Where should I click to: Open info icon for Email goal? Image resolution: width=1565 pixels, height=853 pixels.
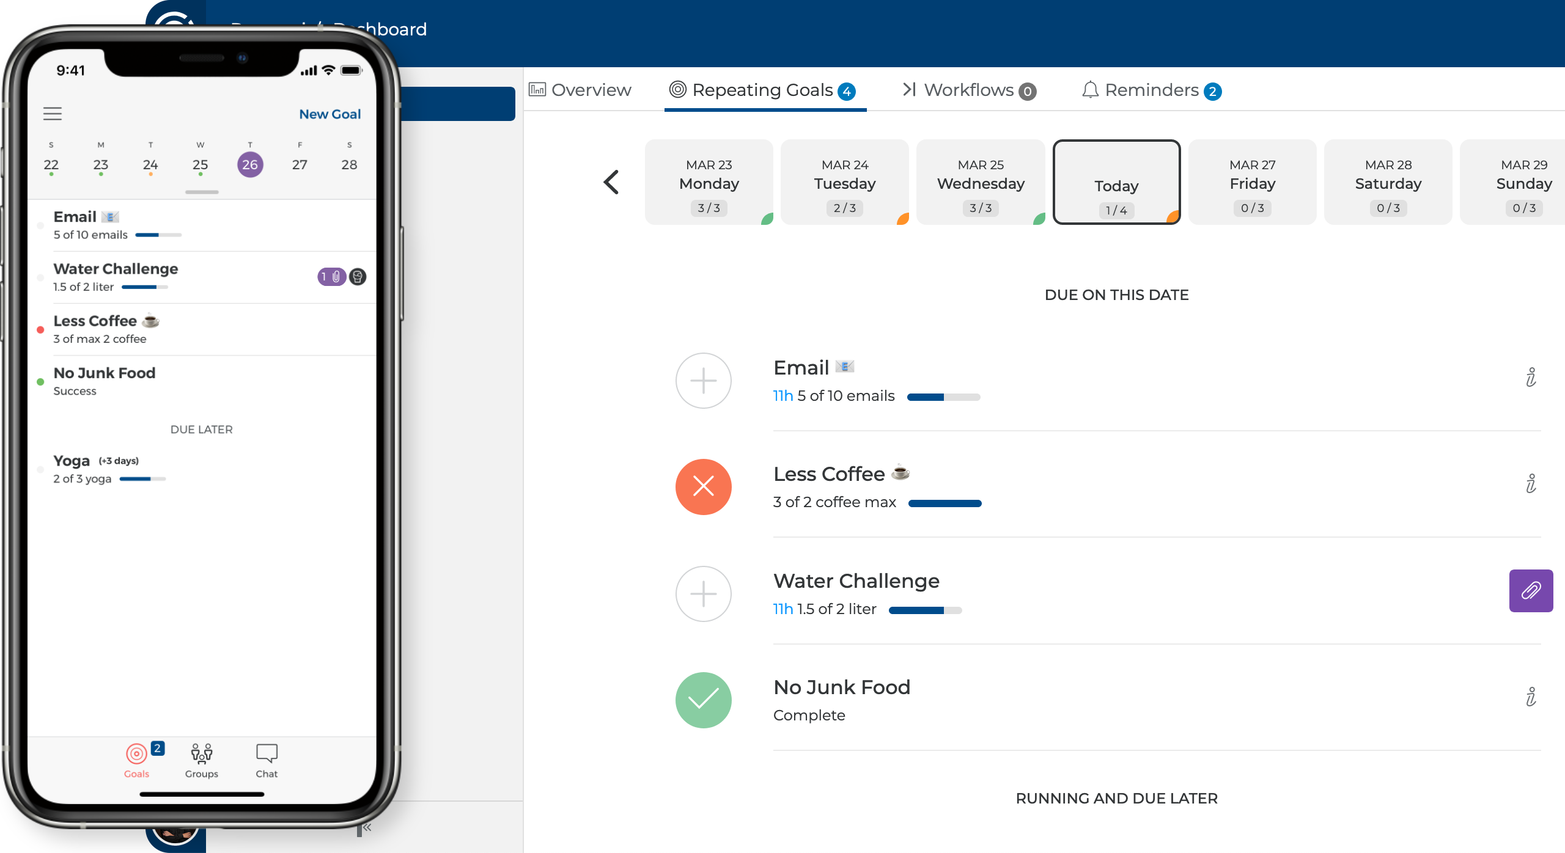(x=1531, y=378)
